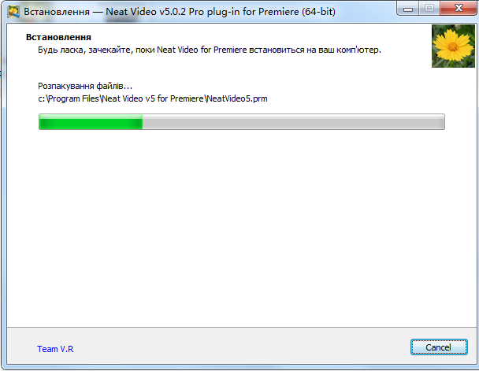Cancel the installation
The width and height of the screenshot is (479, 371).
tap(439, 347)
